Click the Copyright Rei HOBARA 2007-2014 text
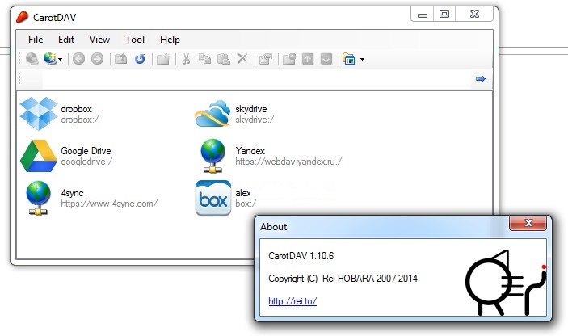The width and height of the screenshot is (568, 336). [x=343, y=279]
